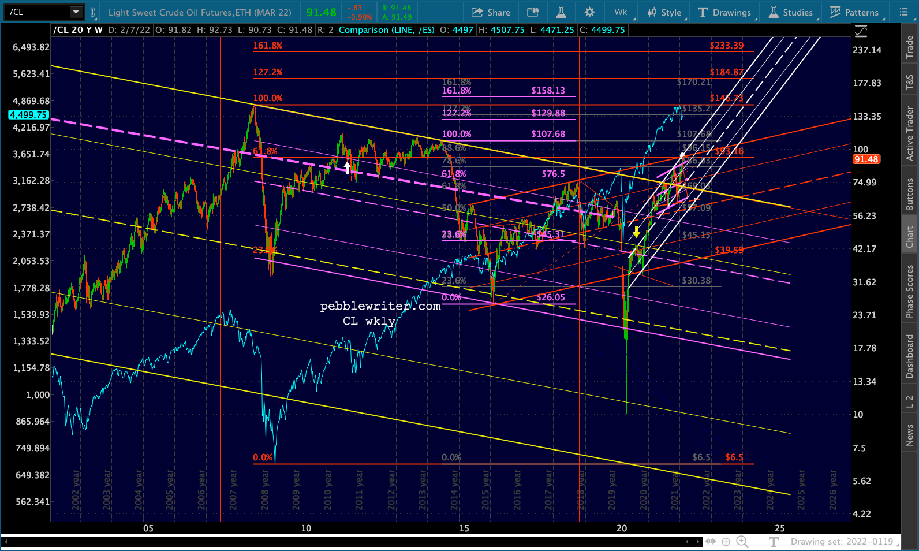Open the News side tab
919x551 pixels.
tap(909, 435)
